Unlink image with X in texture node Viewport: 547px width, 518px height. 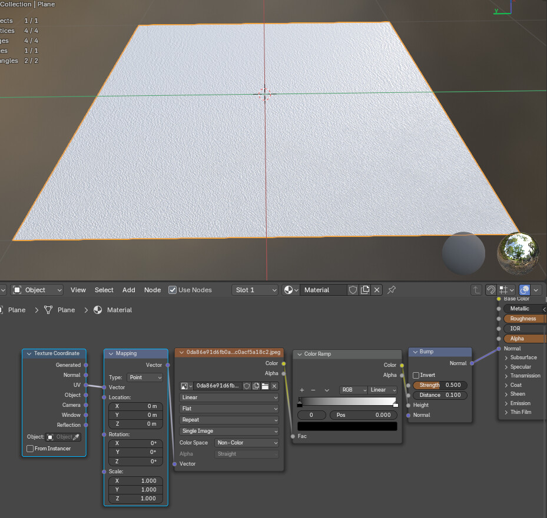tap(274, 386)
